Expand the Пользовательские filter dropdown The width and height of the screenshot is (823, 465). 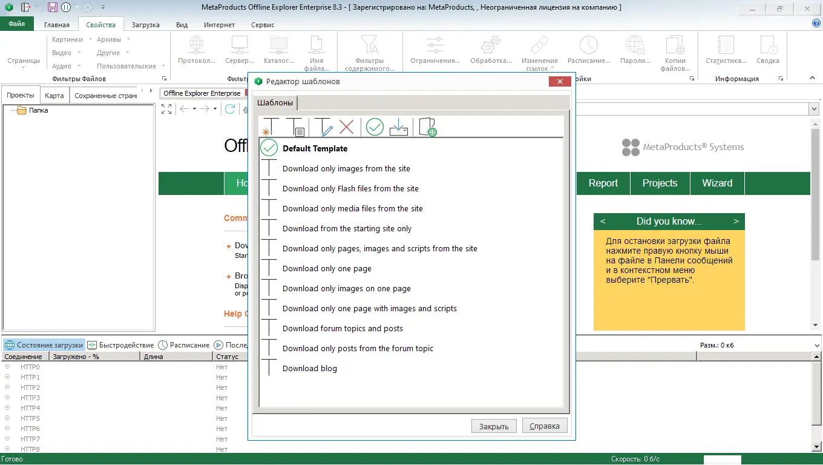click(x=163, y=67)
